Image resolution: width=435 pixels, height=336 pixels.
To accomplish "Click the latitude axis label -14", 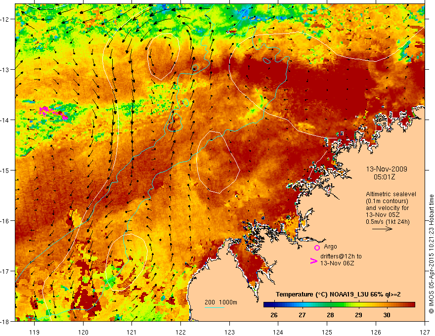I will click(5, 120).
